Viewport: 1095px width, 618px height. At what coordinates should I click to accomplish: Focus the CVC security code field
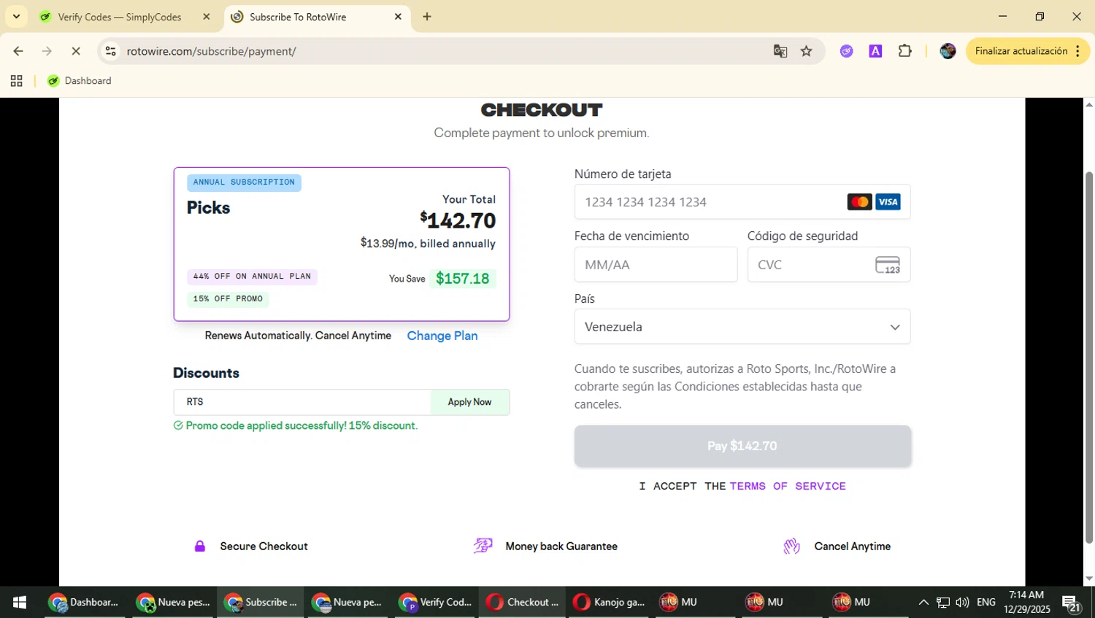(829, 265)
